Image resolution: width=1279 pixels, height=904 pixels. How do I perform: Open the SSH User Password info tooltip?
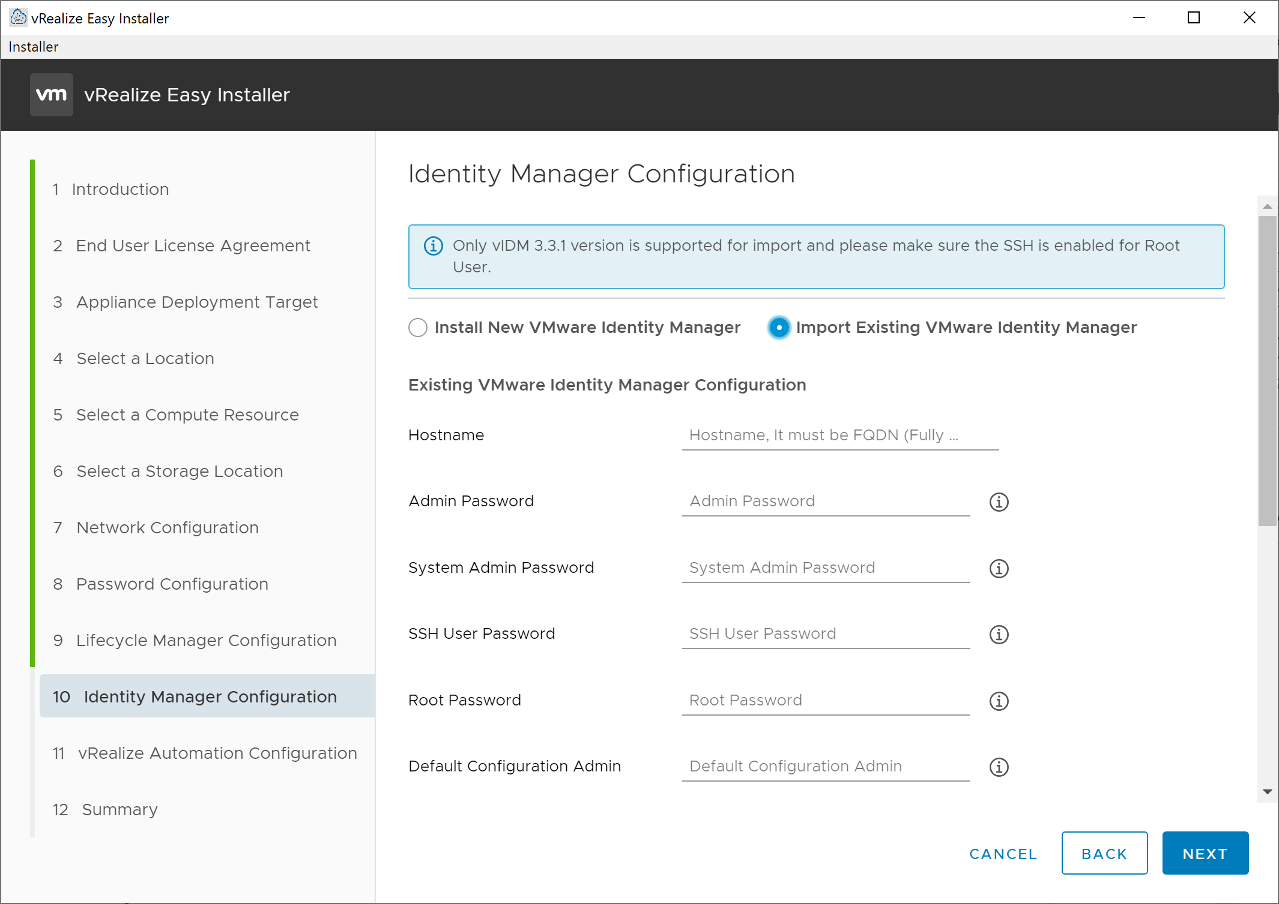(x=999, y=635)
